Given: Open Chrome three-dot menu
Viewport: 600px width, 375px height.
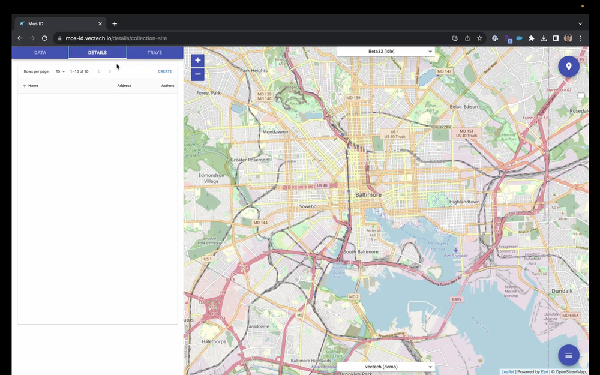Looking at the screenshot, I should click(580, 38).
